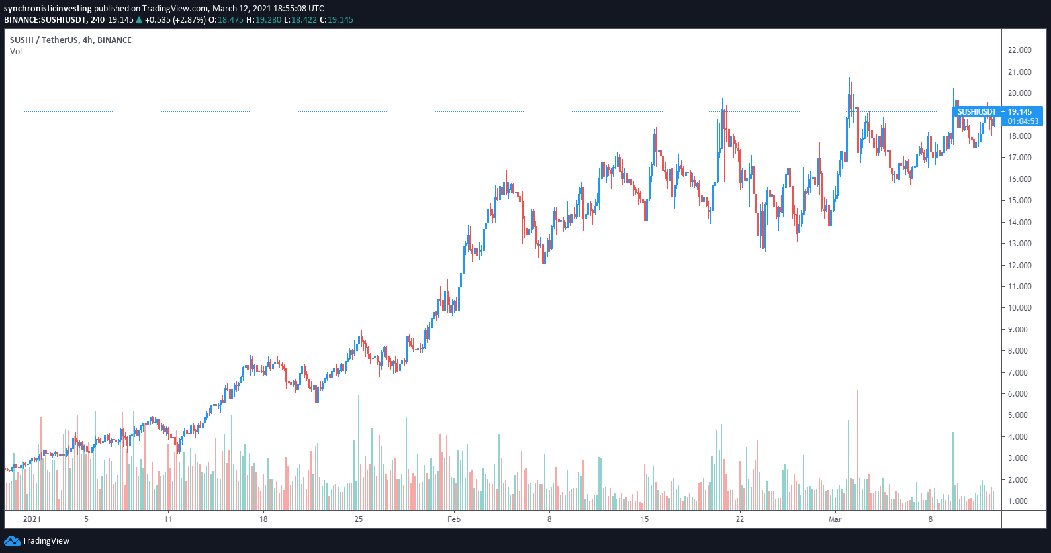Image resolution: width=1051 pixels, height=553 pixels.
Task: Click the synchronisticinvesting author name
Action: pyautogui.click(x=48, y=9)
